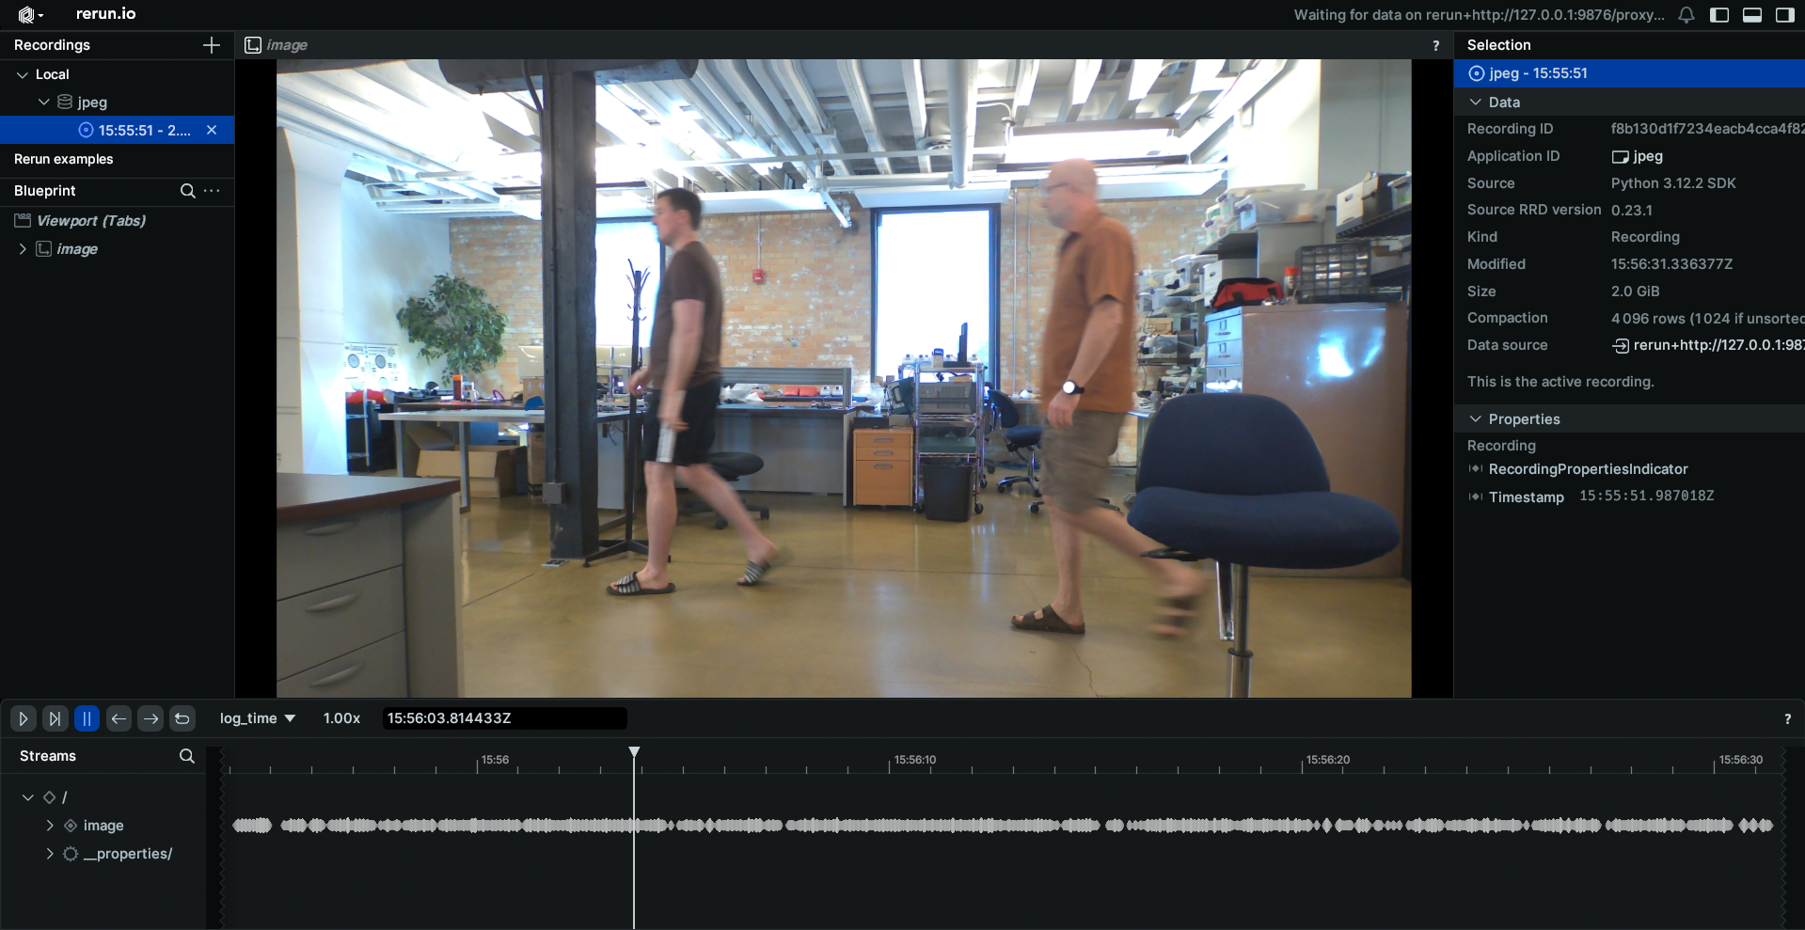Click the add recording plus icon
1805x930 pixels.
212,45
